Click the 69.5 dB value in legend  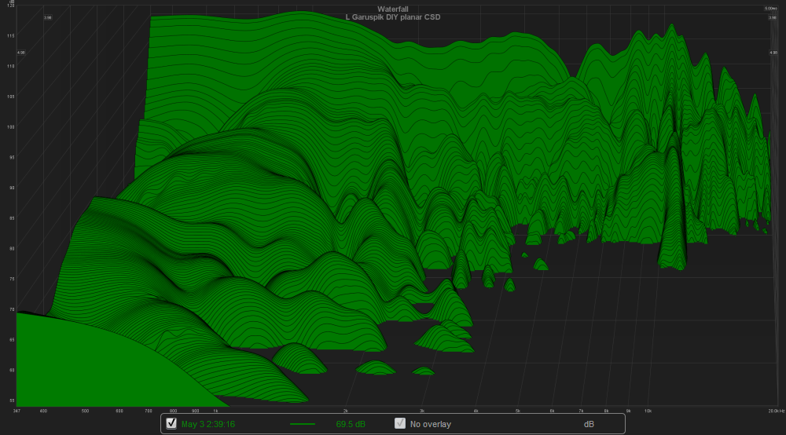click(x=351, y=424)
